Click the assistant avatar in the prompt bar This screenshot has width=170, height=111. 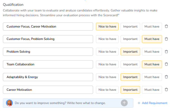(9, 103)
